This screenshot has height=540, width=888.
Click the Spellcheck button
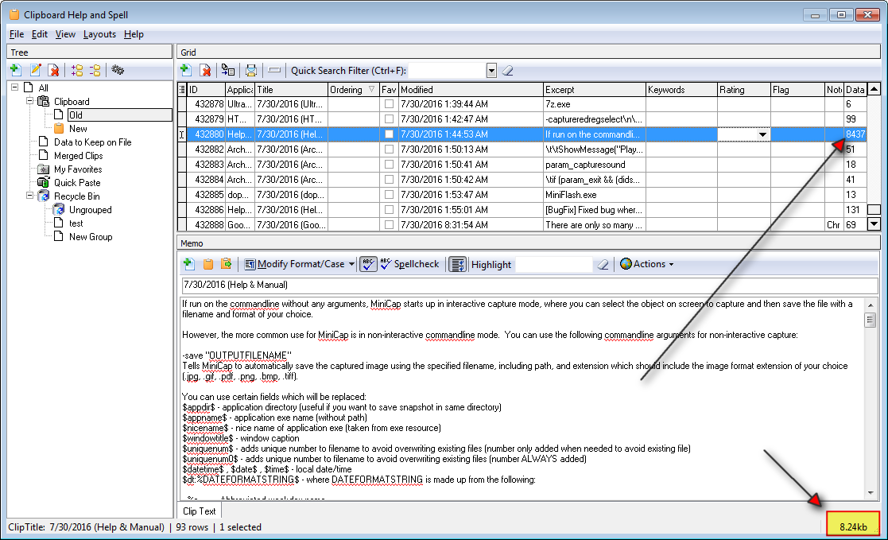[409, 264]
